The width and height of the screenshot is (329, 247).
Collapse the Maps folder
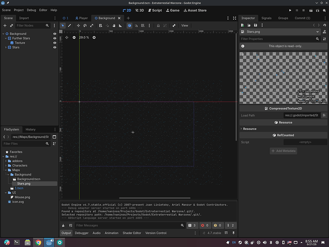click(x=6, y=170)
